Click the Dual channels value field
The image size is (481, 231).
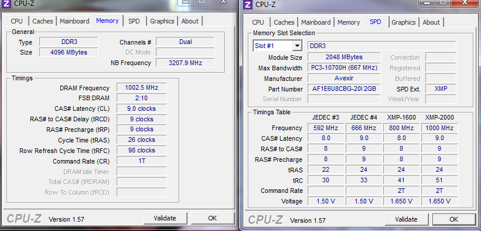[x=185, y=42]
